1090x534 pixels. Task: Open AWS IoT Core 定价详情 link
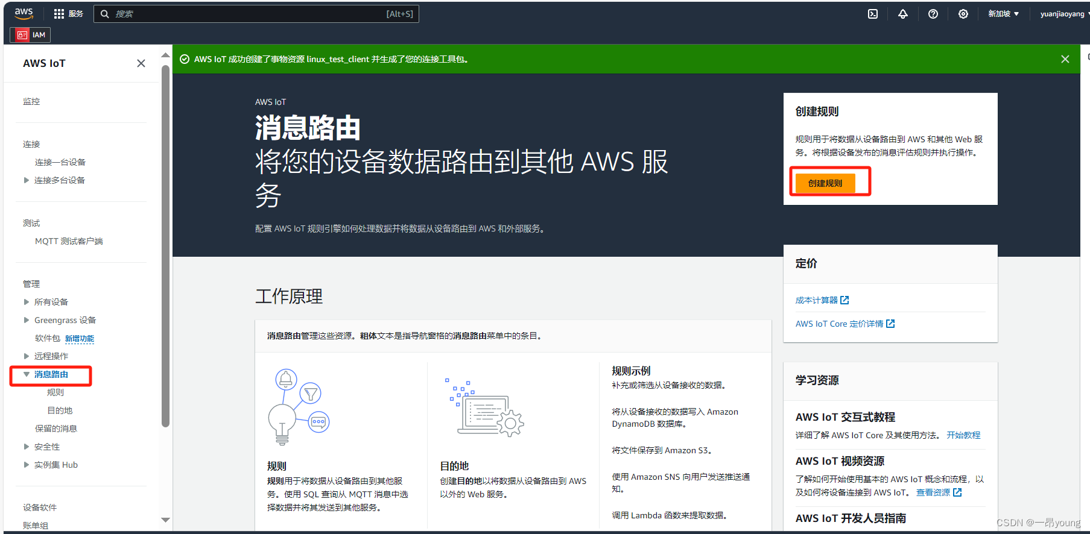(x=839, y=324)
